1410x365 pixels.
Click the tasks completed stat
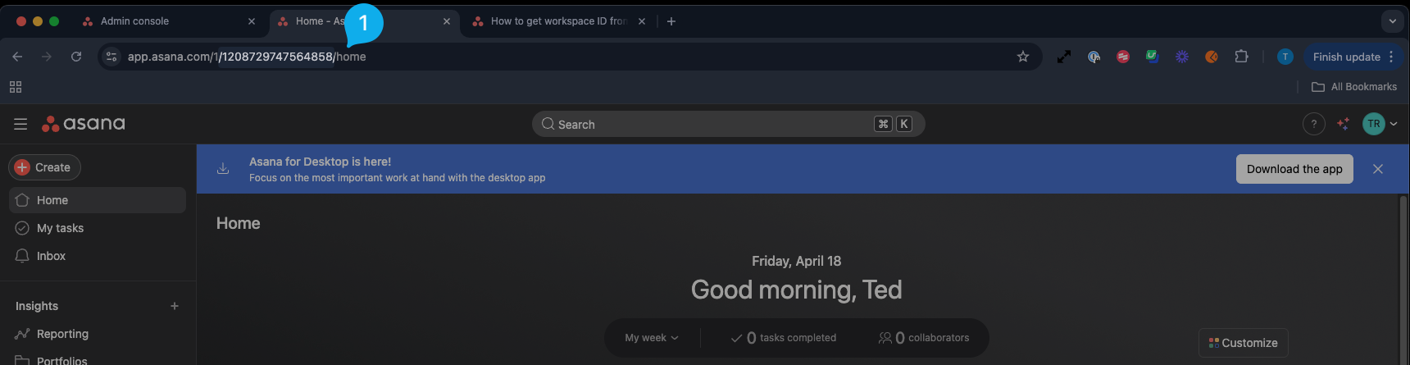click(x=784, y=338)
